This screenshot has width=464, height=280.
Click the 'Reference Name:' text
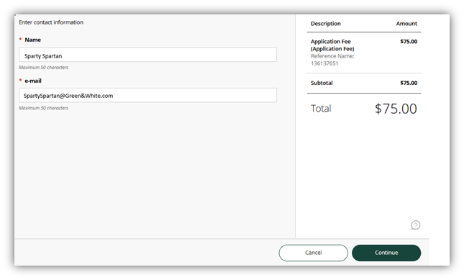point(332,56)
